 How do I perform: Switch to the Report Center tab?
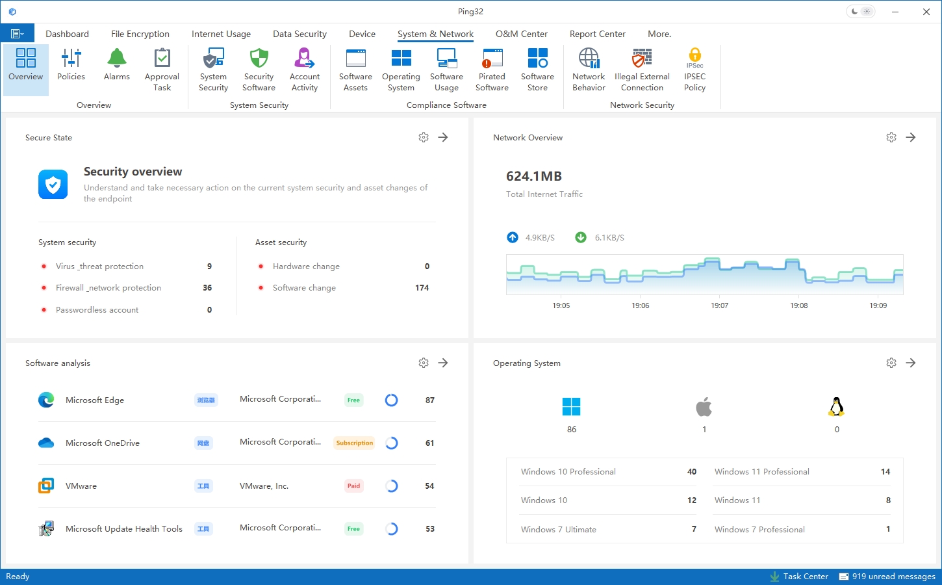(597, 34)
